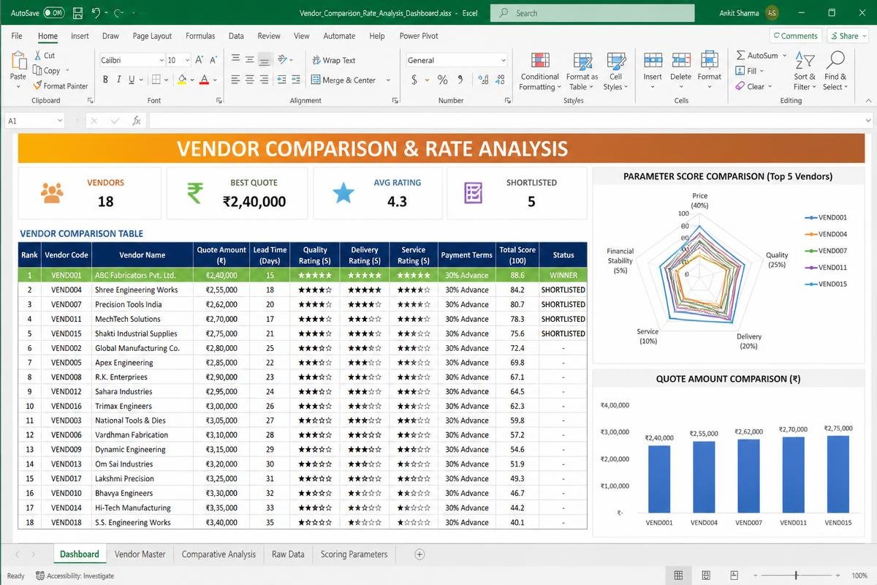Click the Orientation text angle icon

[284, 60]
